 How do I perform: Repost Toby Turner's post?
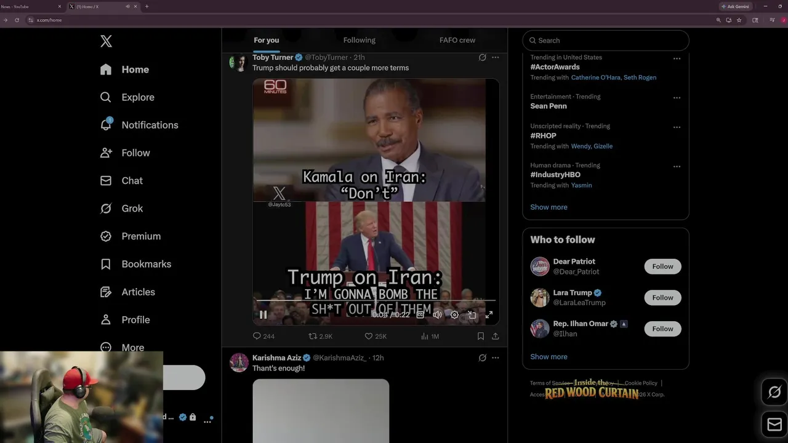pos(320,337)
